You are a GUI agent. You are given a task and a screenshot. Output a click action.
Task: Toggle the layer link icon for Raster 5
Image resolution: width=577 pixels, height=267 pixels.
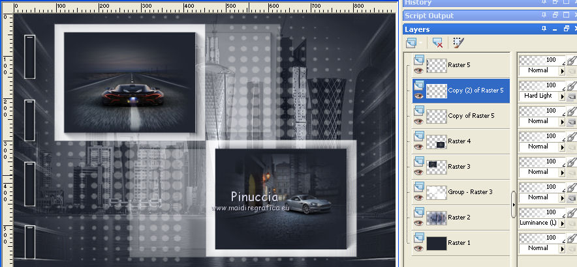[x=572, y=60]
